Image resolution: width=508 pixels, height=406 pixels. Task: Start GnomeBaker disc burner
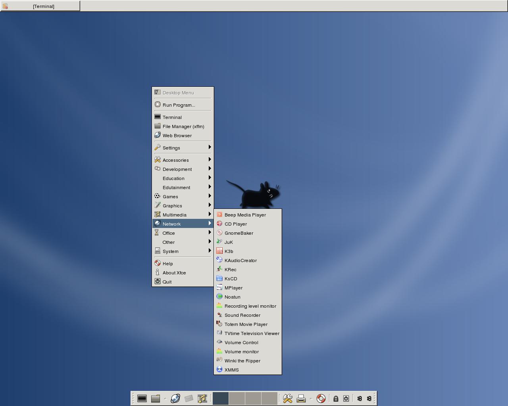[248, 233]
